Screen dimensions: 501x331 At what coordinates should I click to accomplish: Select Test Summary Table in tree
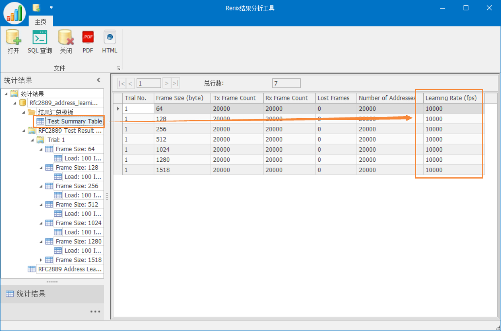point(75,121)
